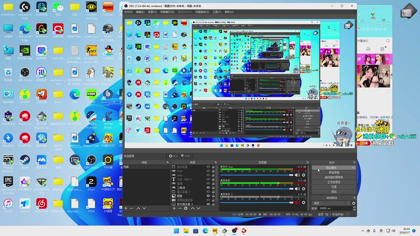The height and width of the screenshot is (236, 420).
Task: Pop out the scenes dock panel
Action: coord(167,163)
